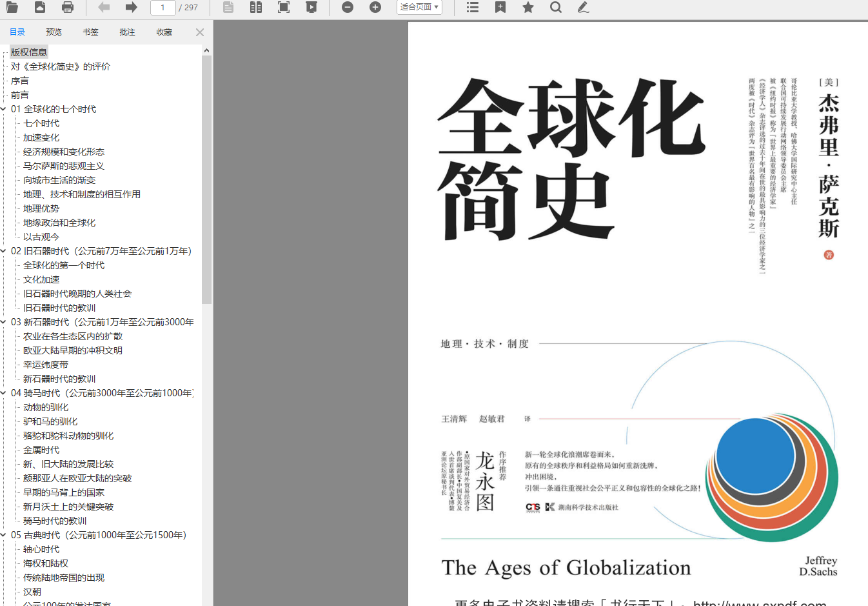Switch to the 收藏 tab

click(x=164, y=32)
